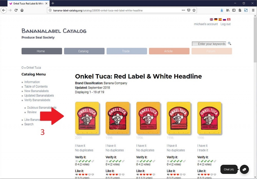The height and width of the screenshot is (179, 257).
Task: Open the Firefox hamburger menu
Action: [253, 10]
